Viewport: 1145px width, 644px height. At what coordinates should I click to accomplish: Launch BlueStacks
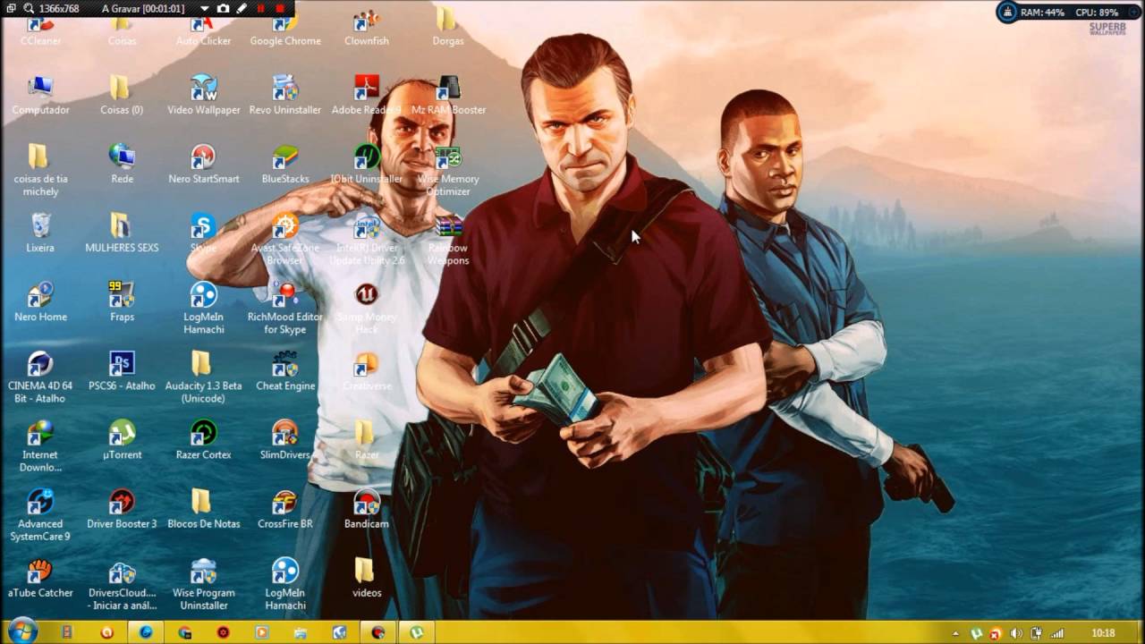pos(285,165)
